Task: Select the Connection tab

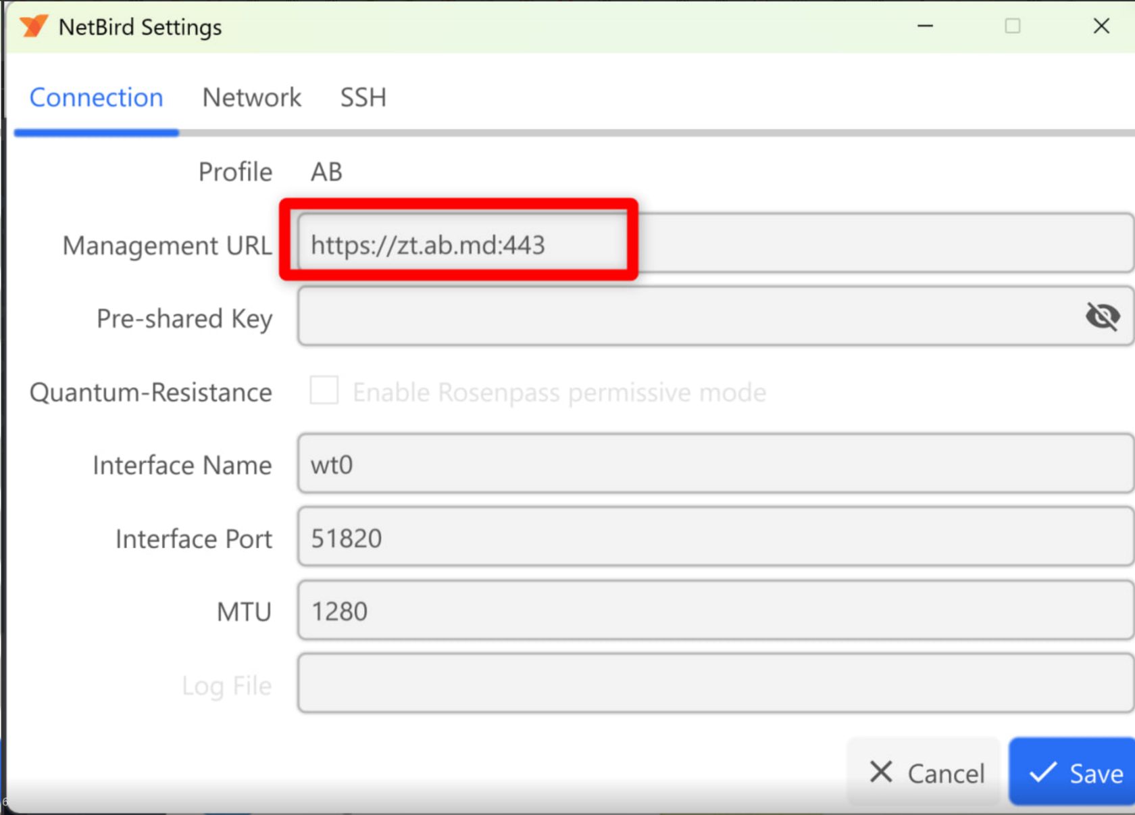Action: click(x=96, y=97)
